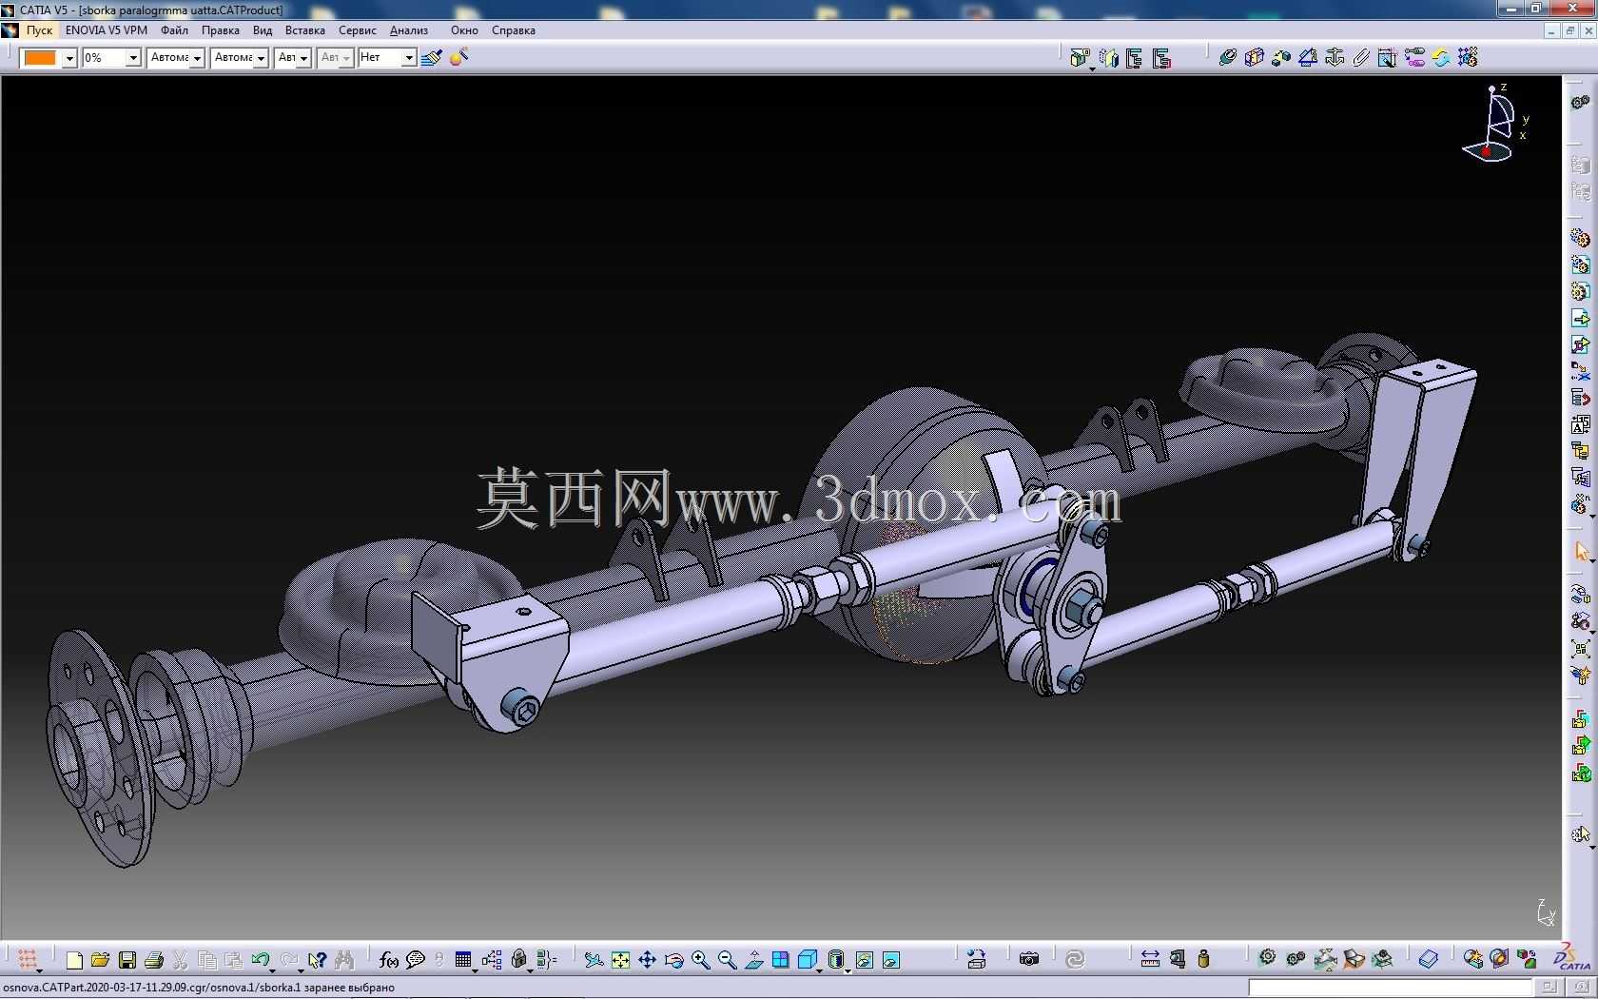Screen dimensions: 1598x999
Task: Click the Sectioning icon in top toolbar
Action: 1108,58
